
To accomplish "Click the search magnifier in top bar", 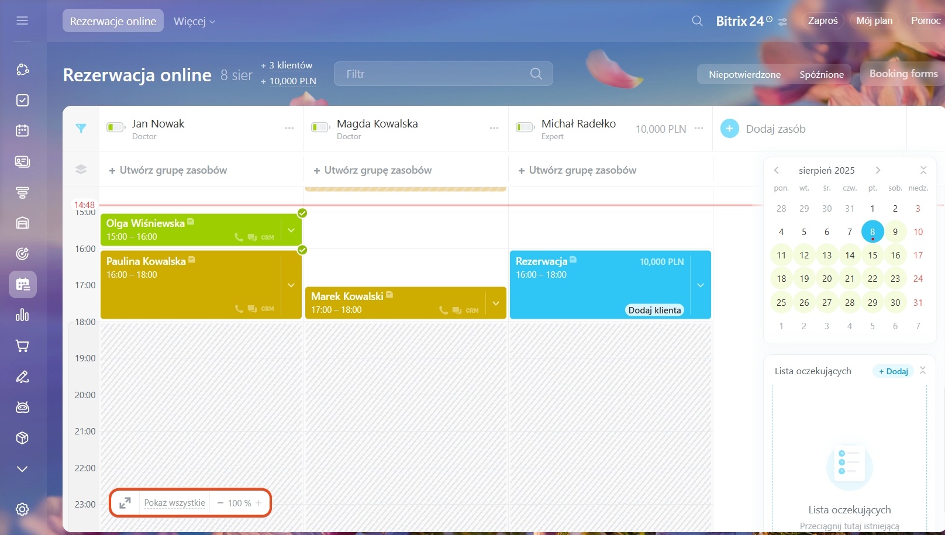I will 697,21.
